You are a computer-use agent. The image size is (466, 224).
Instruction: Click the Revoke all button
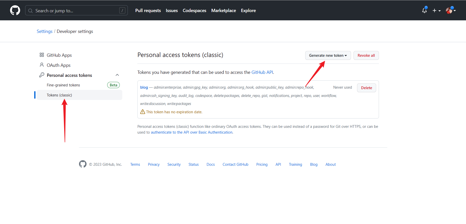(366, 55)
